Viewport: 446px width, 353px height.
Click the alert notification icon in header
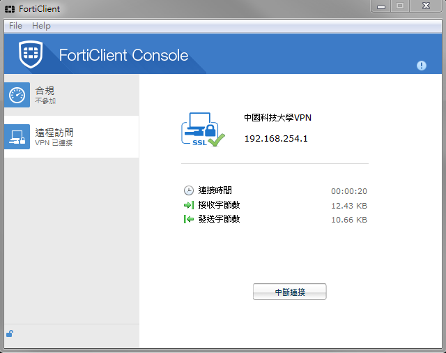[421, 66]
